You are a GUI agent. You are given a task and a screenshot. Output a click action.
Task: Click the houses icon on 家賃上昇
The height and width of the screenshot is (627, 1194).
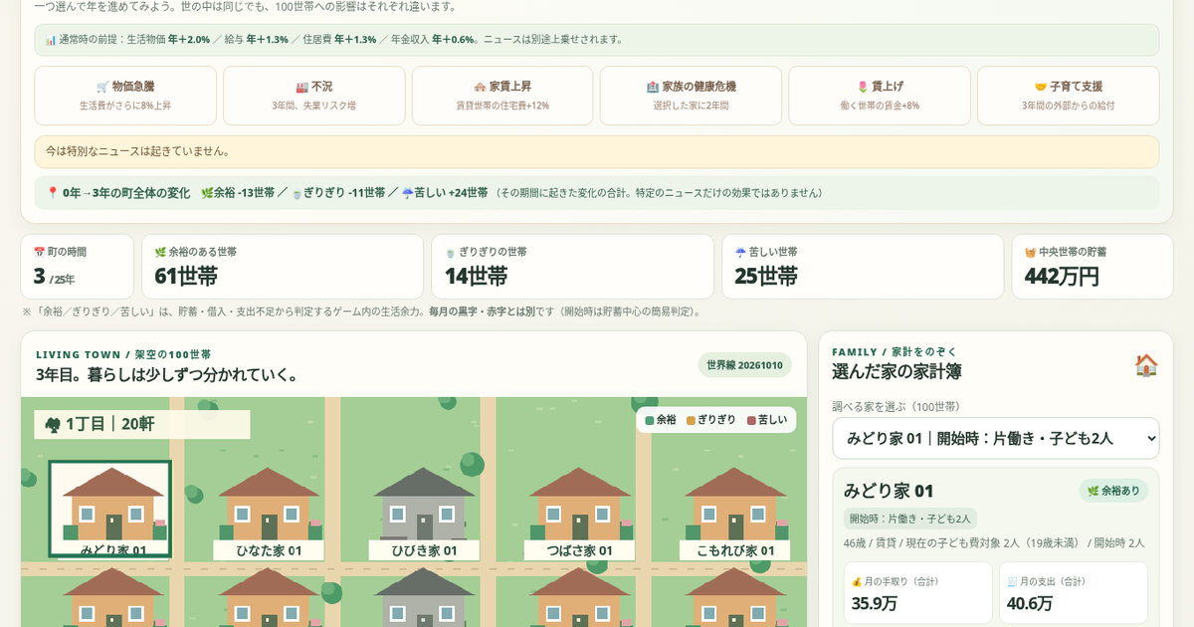480,87
